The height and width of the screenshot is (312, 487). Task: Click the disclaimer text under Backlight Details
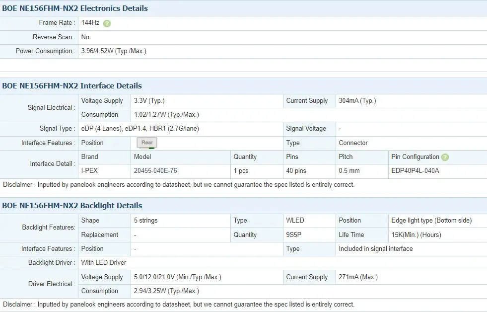[x=179, y=304]
